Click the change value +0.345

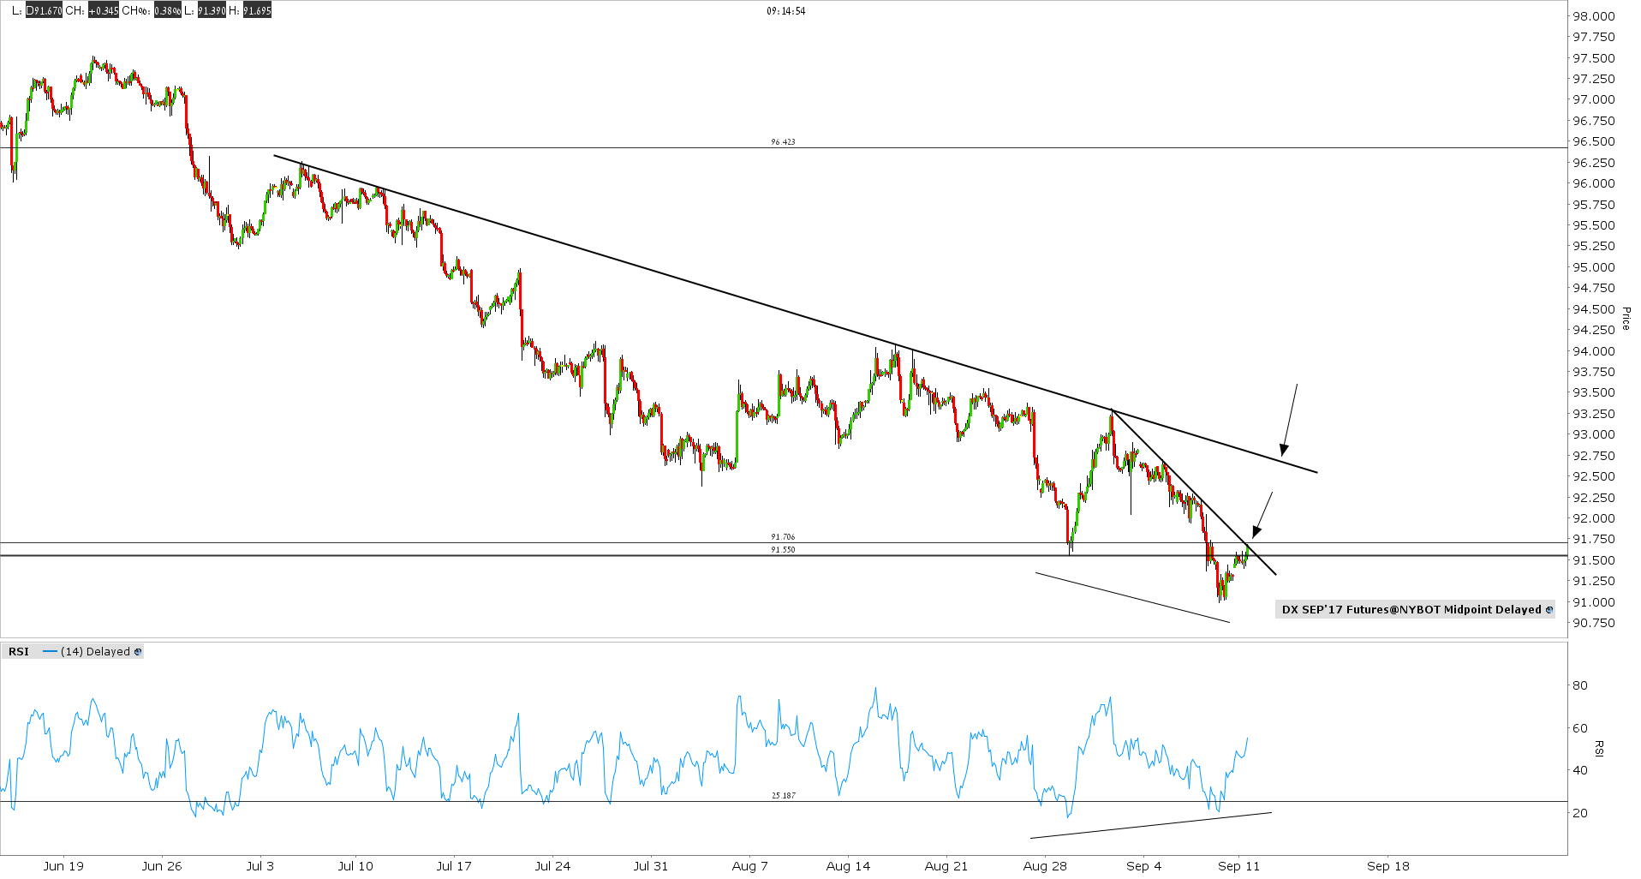pyautogui.click(x=104, y=11)
